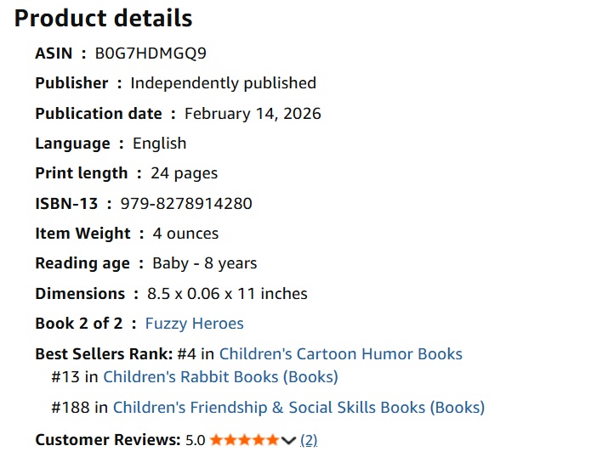
Task: Click the 8.5 x 0.06 x 11 inches dimensions
Action: pos(227,294)
